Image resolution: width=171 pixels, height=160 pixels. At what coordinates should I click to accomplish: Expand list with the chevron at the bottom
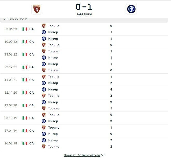point(103,155)
